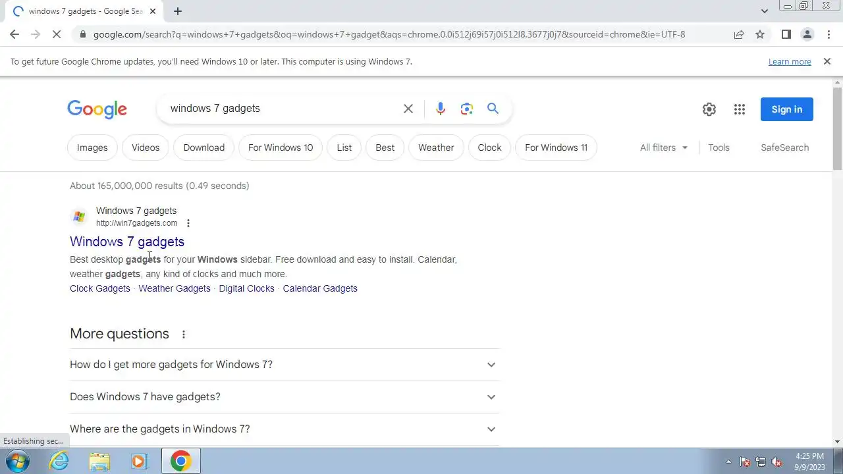The height and width of the screenshot is (474, 843).
Task: Open the Clock Gadgets sitelink
Action: click(100, 288)
